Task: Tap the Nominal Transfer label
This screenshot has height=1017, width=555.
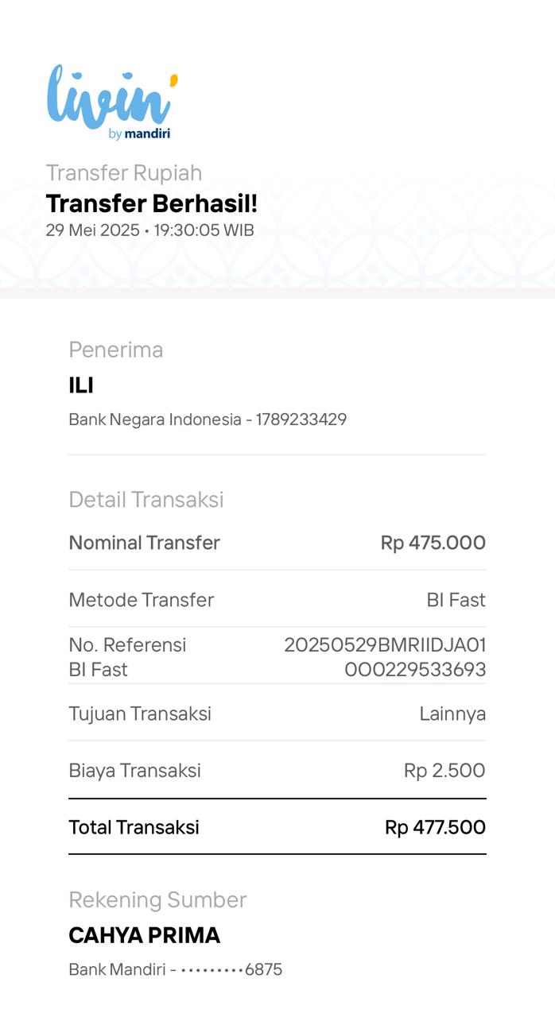Action: click(x=144, y=543)
